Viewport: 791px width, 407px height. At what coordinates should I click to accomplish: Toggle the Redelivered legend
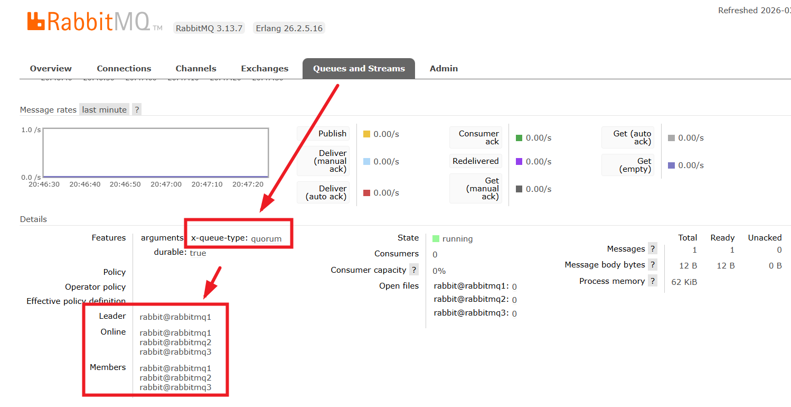tap(476, 161)
